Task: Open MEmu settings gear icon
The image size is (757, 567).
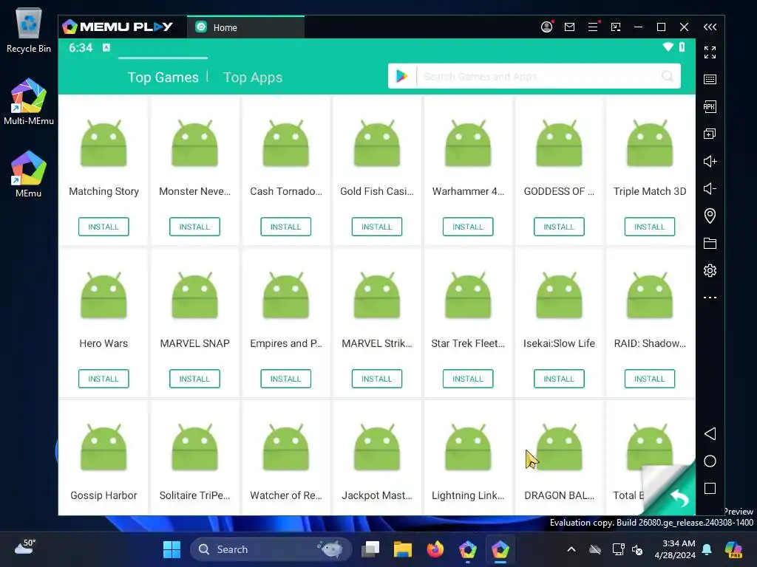Action: (710, 270)
